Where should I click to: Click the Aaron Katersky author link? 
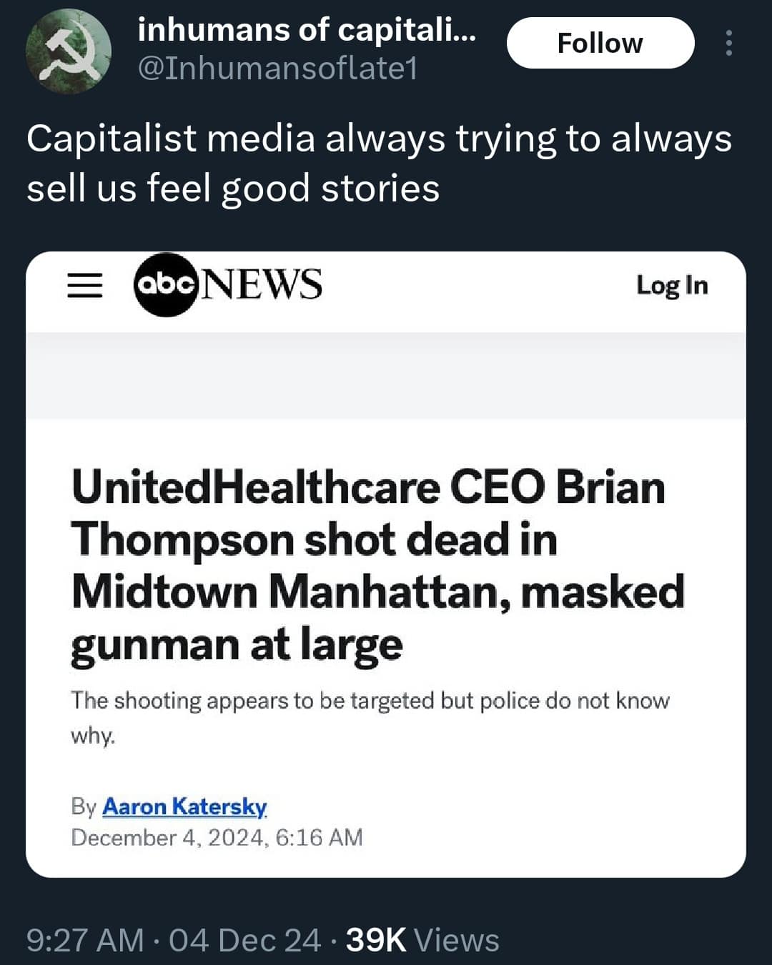pyautogui.click(x=184, y=806)
